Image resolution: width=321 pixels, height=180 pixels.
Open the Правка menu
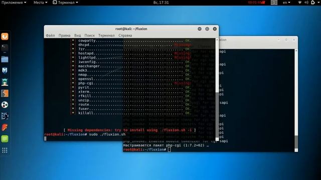[64, 35]
